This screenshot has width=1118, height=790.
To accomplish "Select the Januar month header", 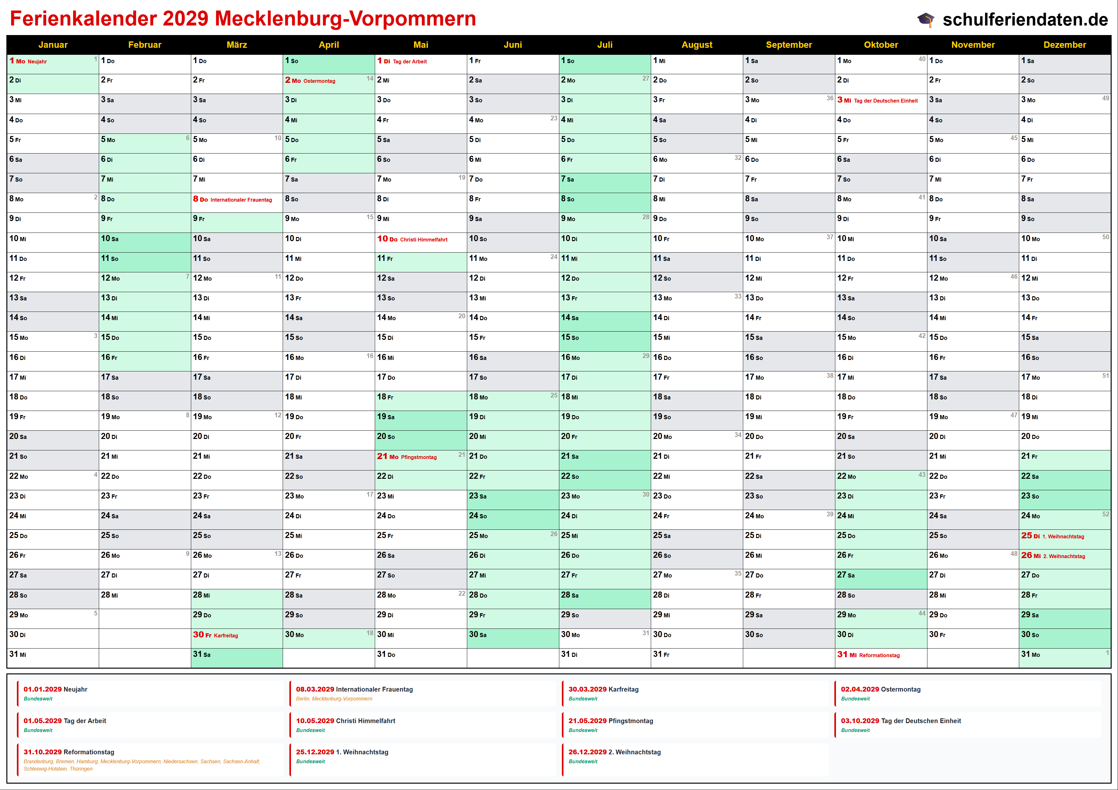I will click(x=53, y=45).
